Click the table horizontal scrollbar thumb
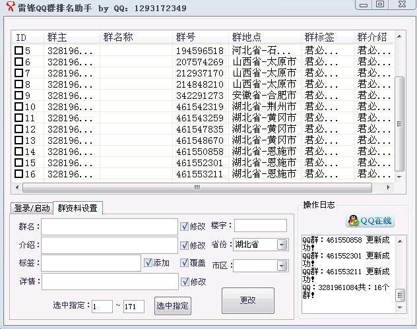The image size is (417, 329). pos(197,187)
